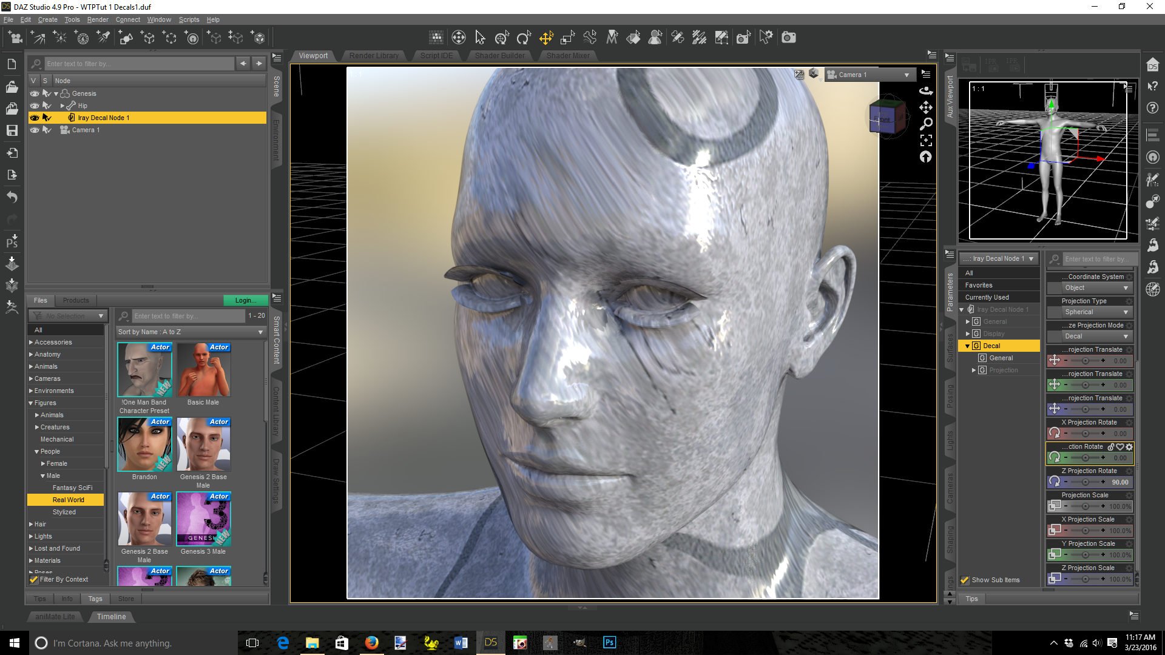The image size is (1165, 655).
Task: Click the Scene filter text field
Action: 140,64
